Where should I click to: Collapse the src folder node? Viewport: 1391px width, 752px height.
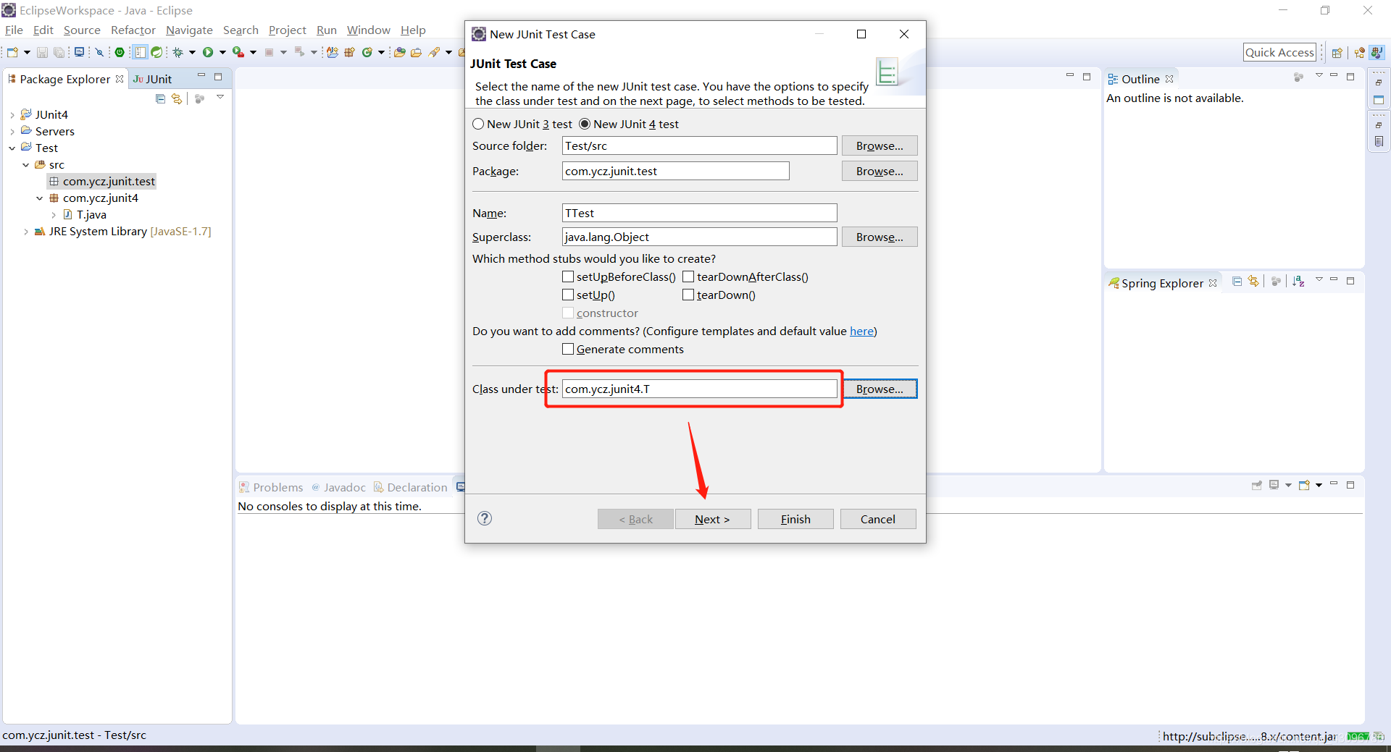(26, 165)
